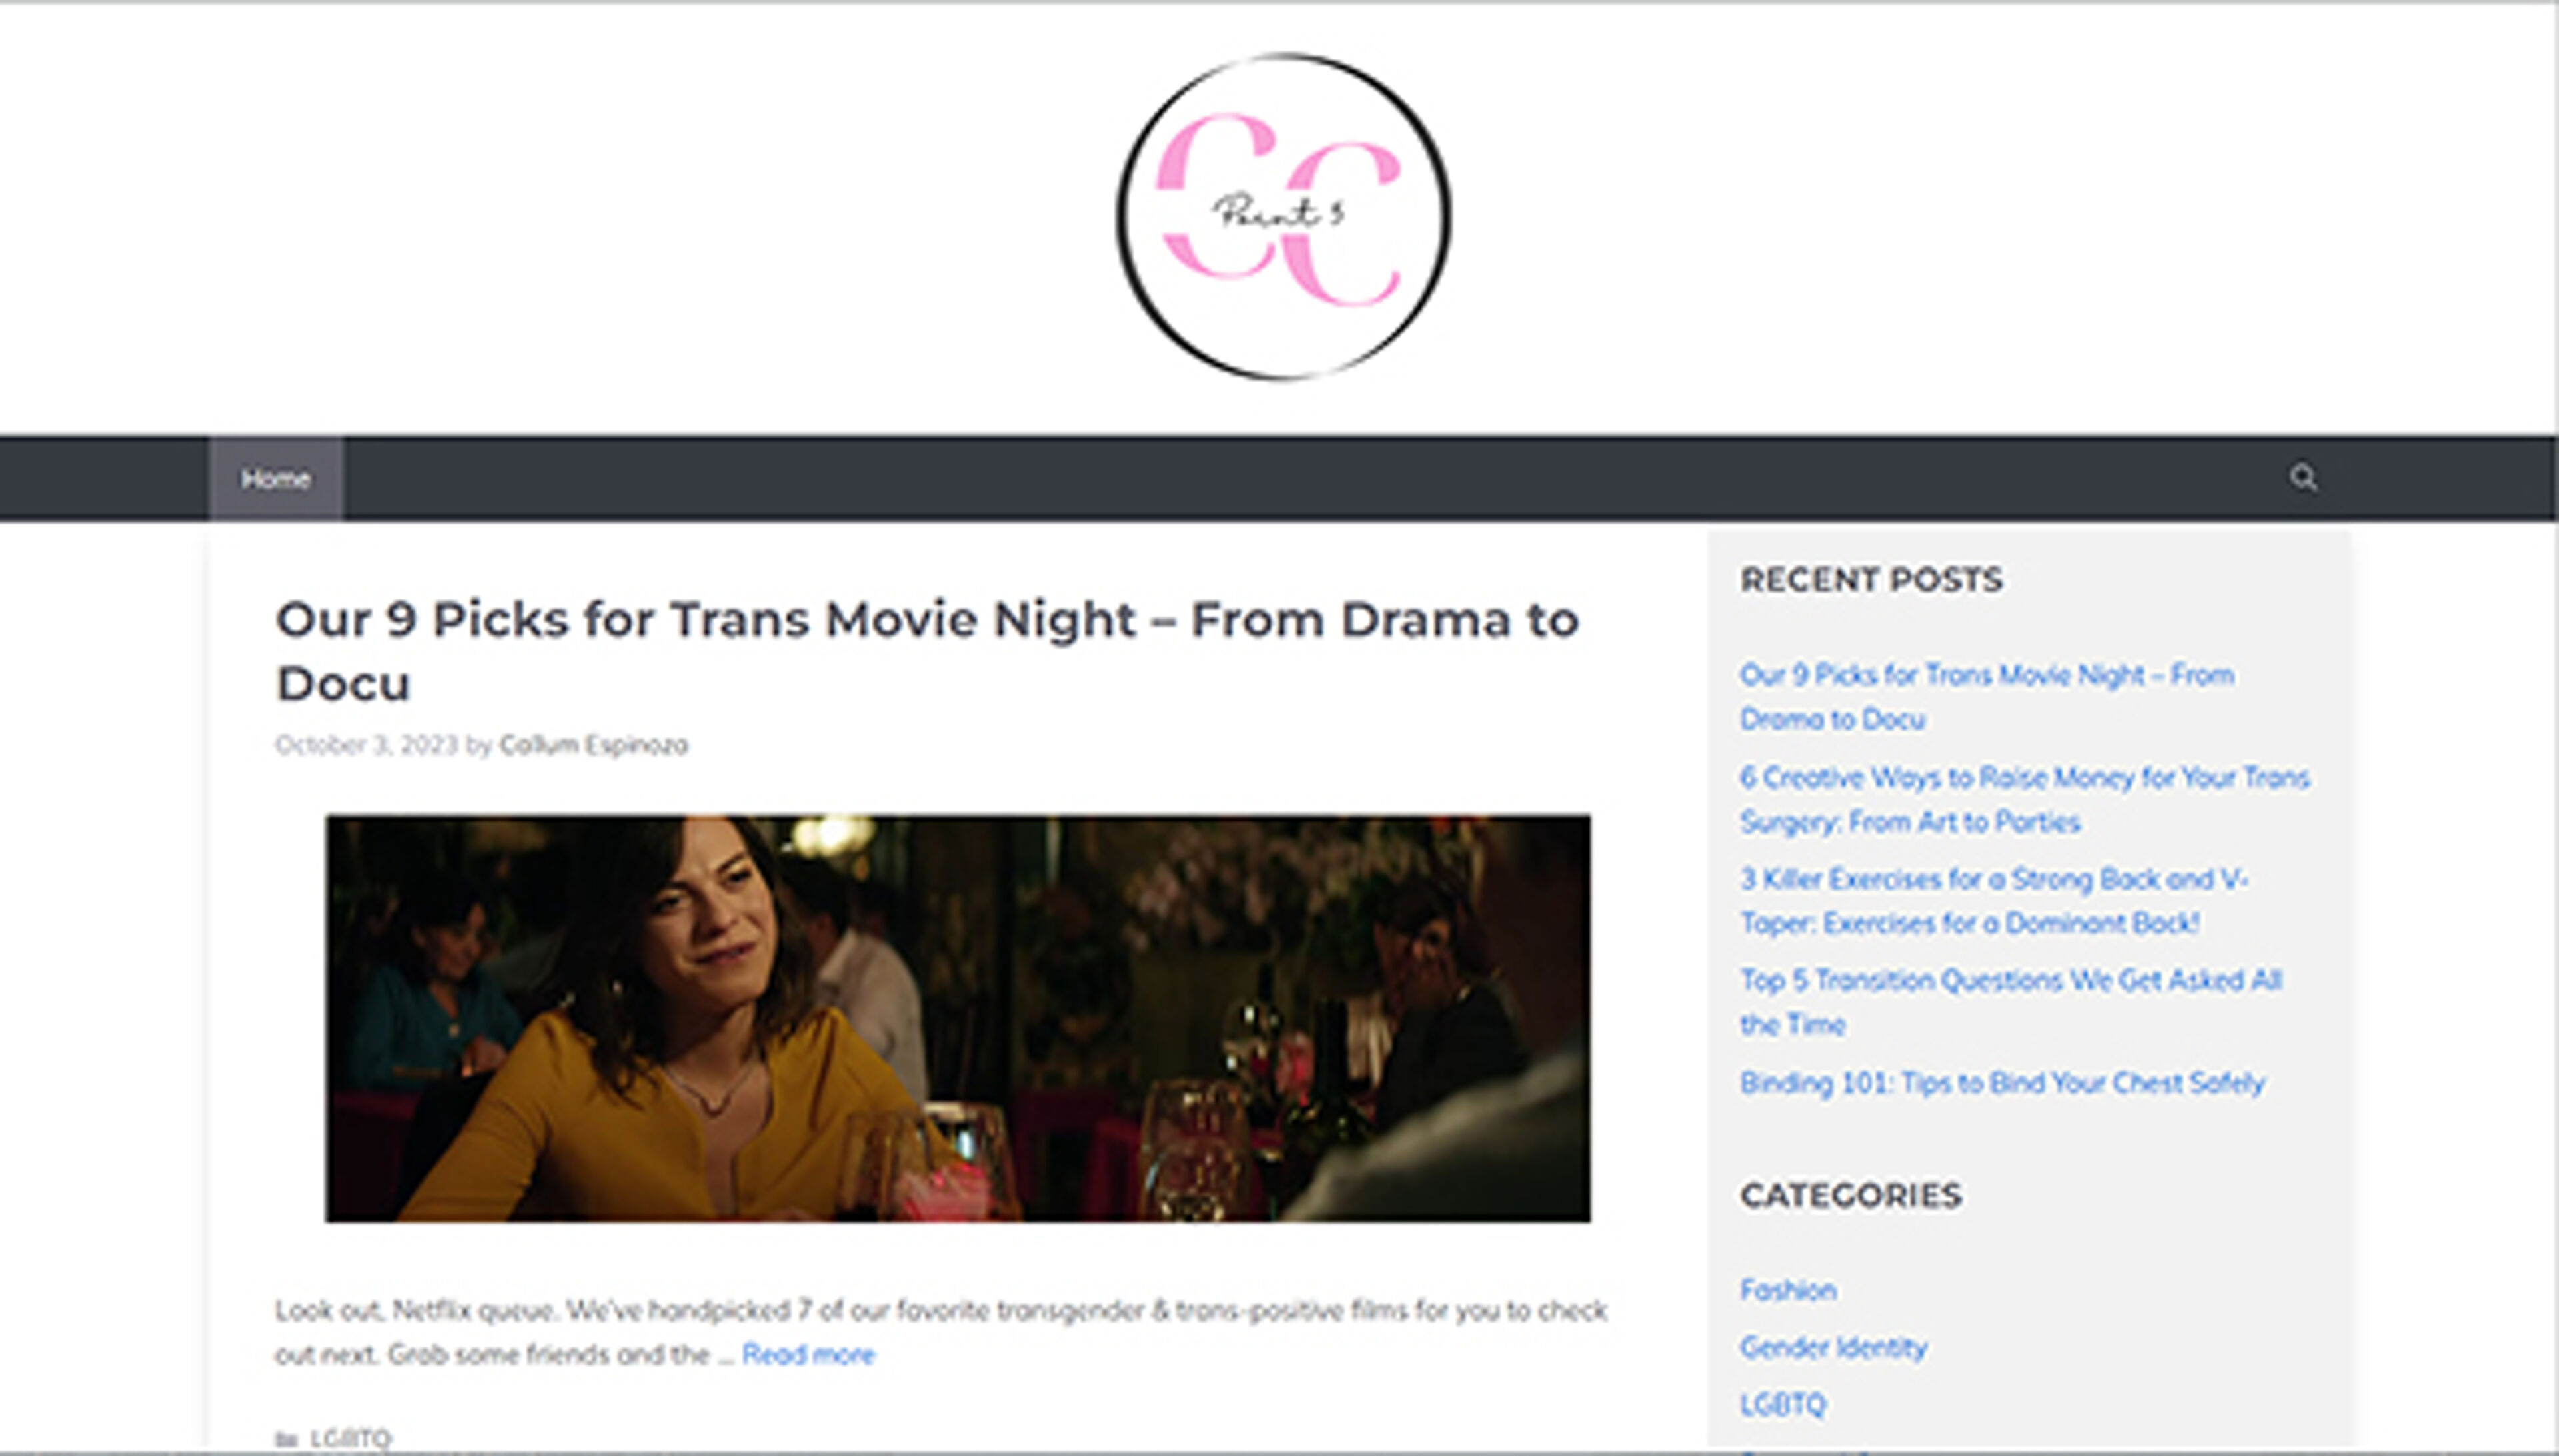
Task: Click author name Callum Espinoza
Action: pyautogui.click(x=593, y=745)
